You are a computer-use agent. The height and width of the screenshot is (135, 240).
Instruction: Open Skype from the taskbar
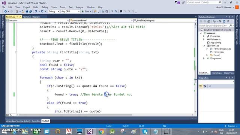click(x=145, y=132)
